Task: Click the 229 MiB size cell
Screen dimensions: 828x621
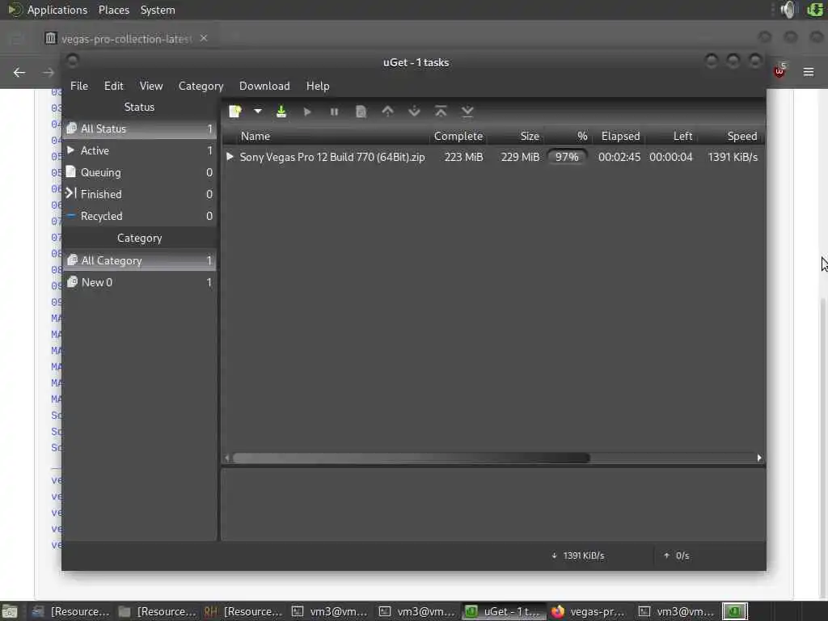Action: [520, 157]
